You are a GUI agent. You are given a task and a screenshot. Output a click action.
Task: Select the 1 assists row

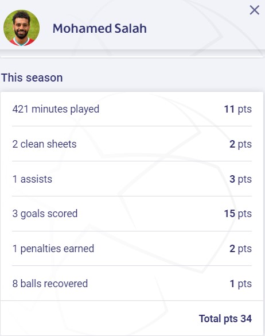click(132, 179)
